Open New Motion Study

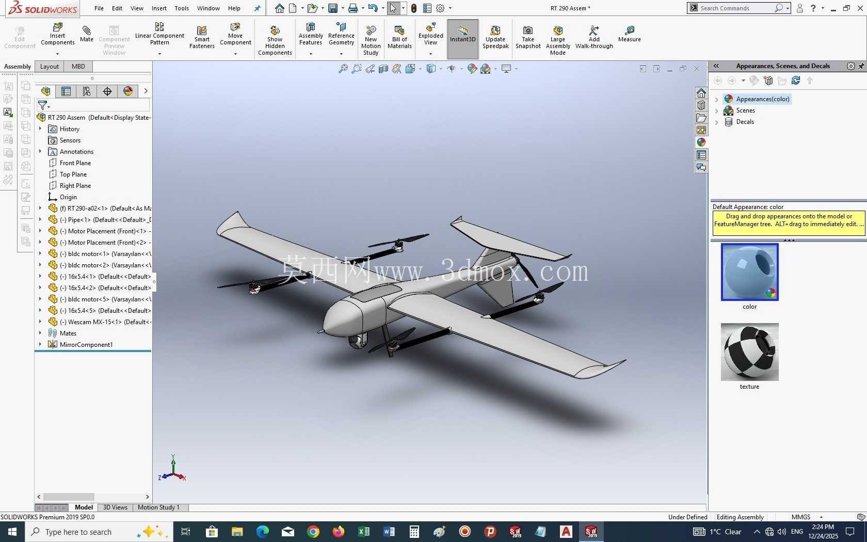pyautogui.click(x=371, y=40)
